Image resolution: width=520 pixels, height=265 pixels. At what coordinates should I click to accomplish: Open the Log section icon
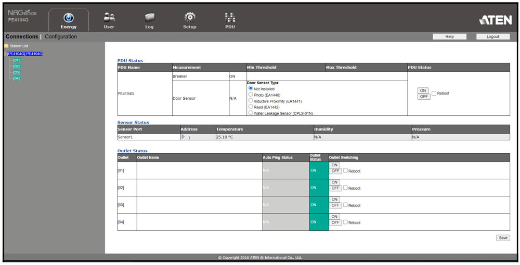tap(149, 18)
